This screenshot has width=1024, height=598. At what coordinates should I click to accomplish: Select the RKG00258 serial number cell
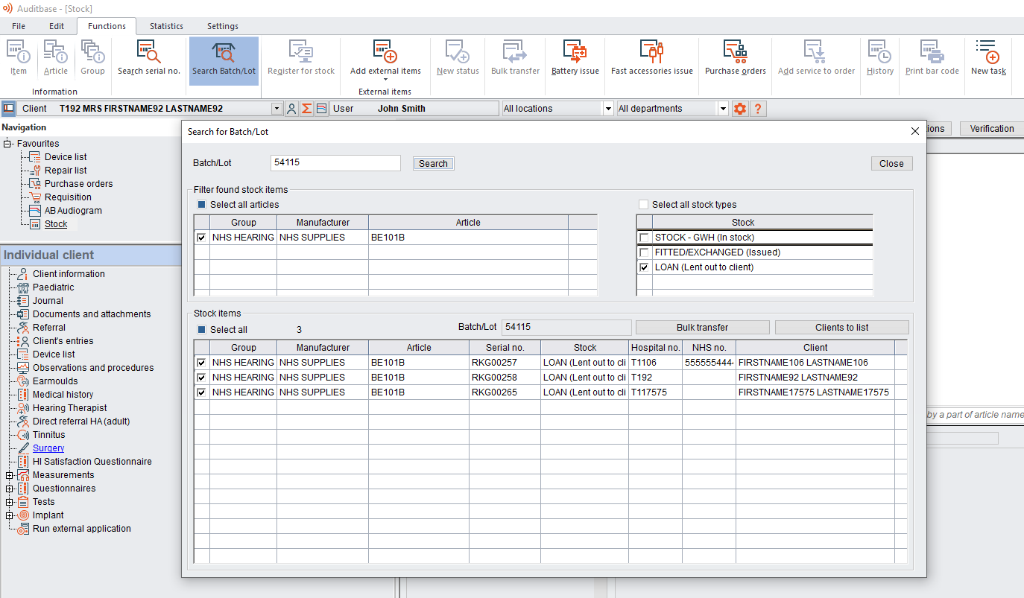(505, 378)
